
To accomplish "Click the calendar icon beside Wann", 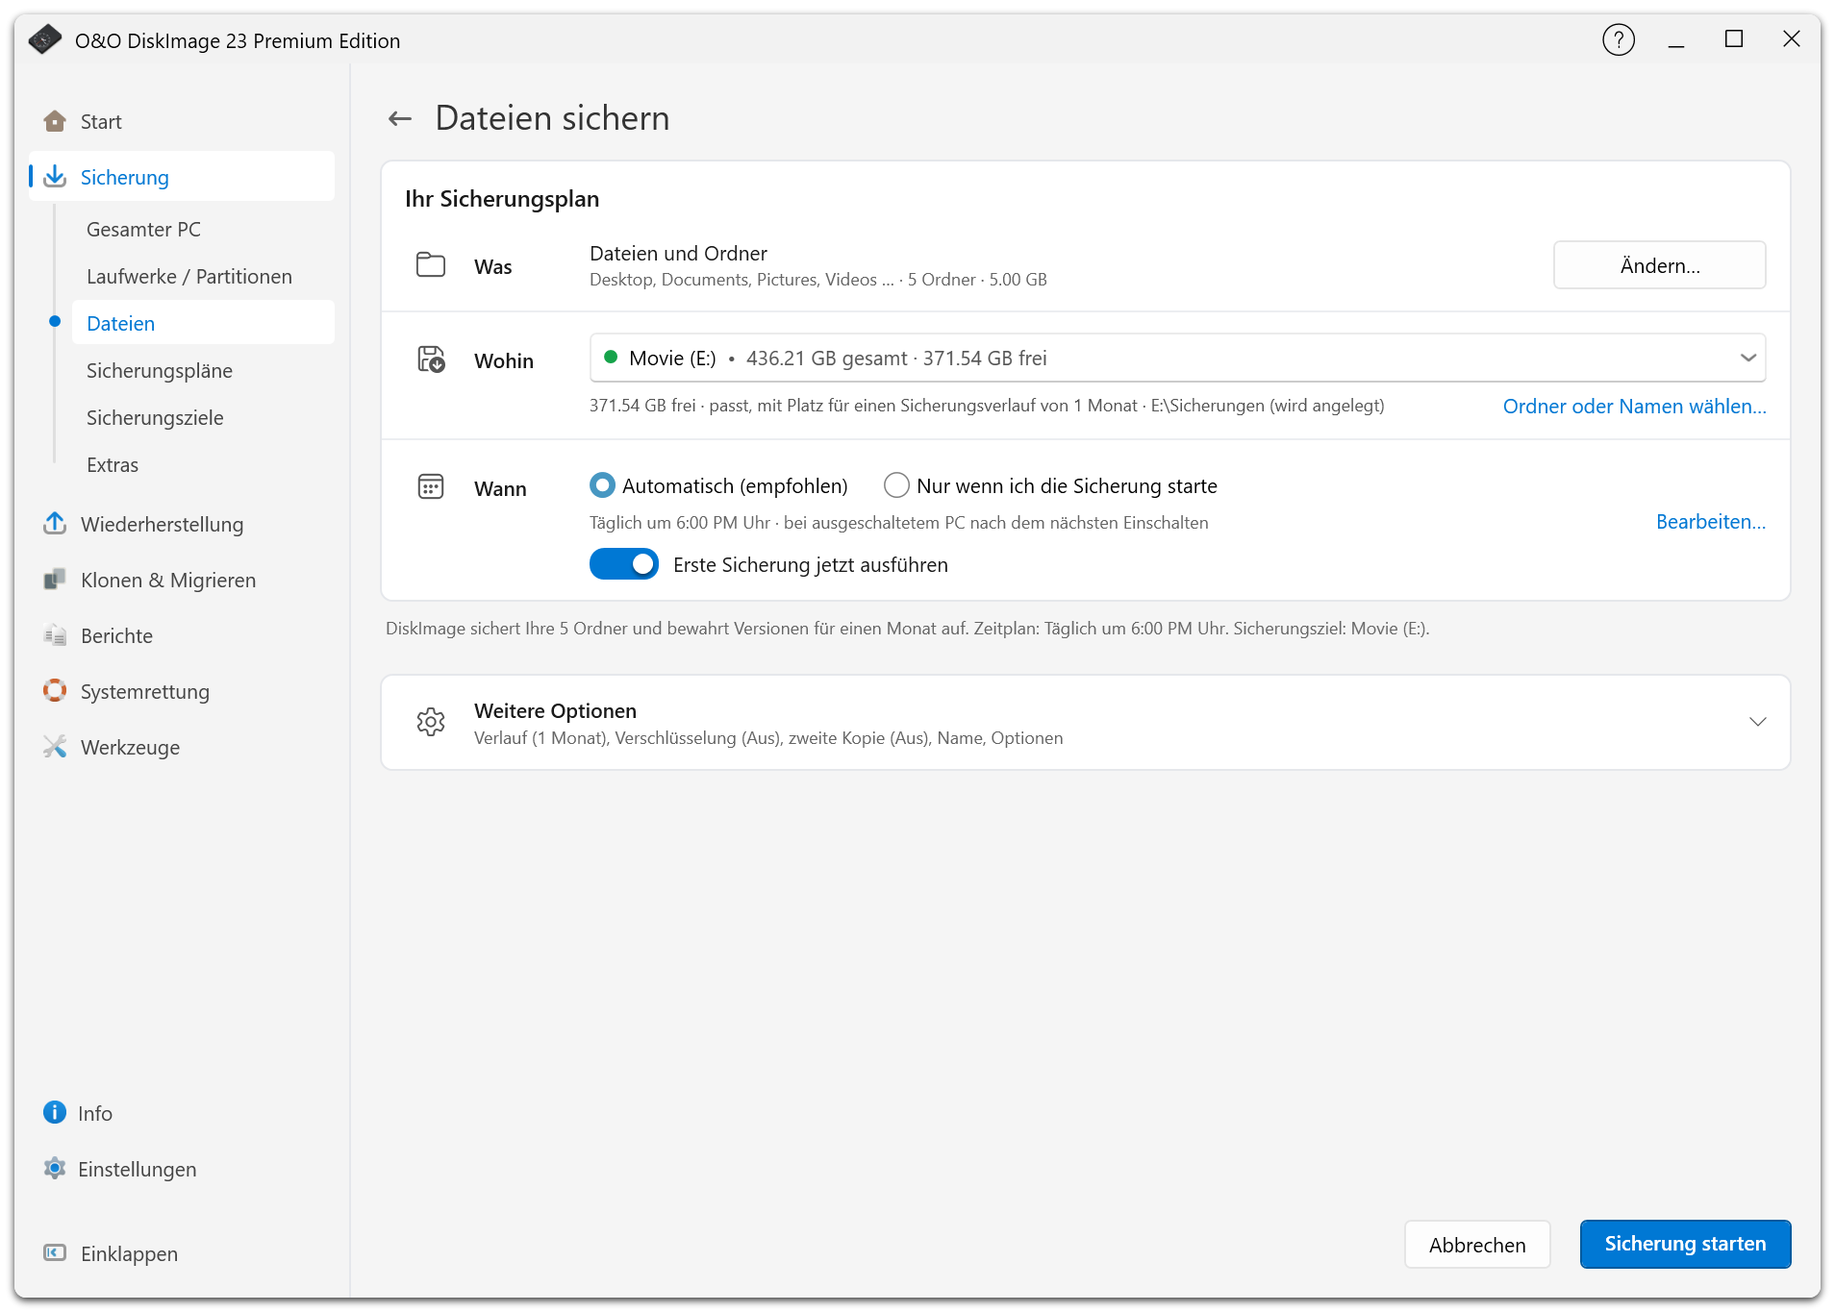I will point(431,487).
